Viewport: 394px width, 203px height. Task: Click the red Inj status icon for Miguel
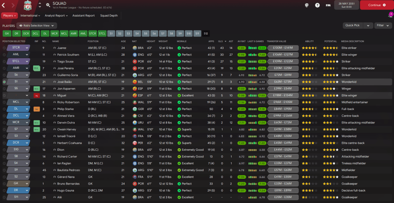pos(37,95)
